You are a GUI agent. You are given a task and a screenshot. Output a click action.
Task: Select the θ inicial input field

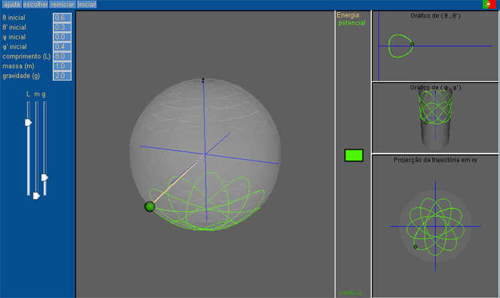point(62,17)
